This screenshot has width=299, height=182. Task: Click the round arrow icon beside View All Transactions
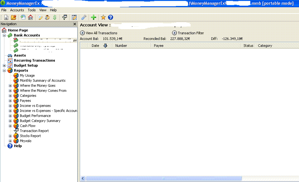[82, 33]
